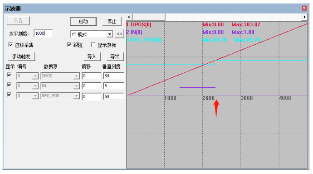Viewport: 313px width, 174px height.
Task: Click the 4000 axis label
Action: pos(285,98)
